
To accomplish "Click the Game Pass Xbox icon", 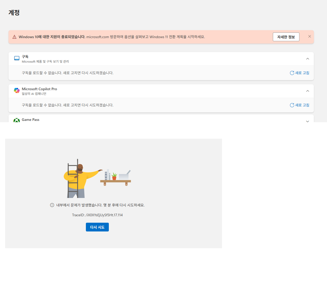I will click(17, 120).
